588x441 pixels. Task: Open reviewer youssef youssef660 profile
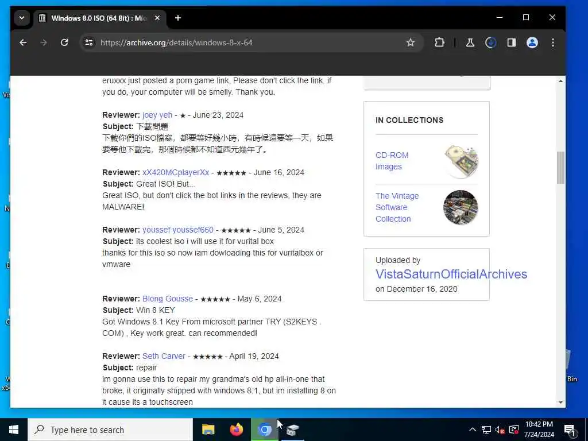[x=178, y=230]
